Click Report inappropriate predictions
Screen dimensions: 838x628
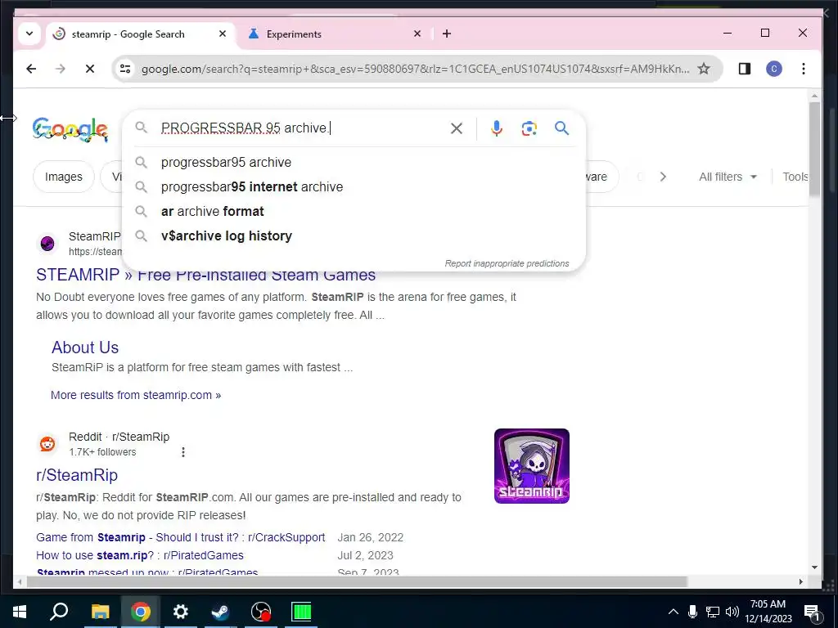[x=507, y=263]
